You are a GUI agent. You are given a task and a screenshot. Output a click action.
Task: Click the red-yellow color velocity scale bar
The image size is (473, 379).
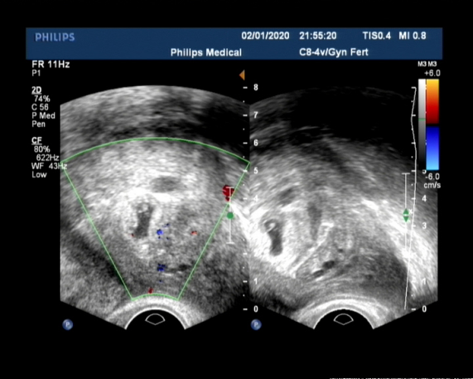[432, 101]
